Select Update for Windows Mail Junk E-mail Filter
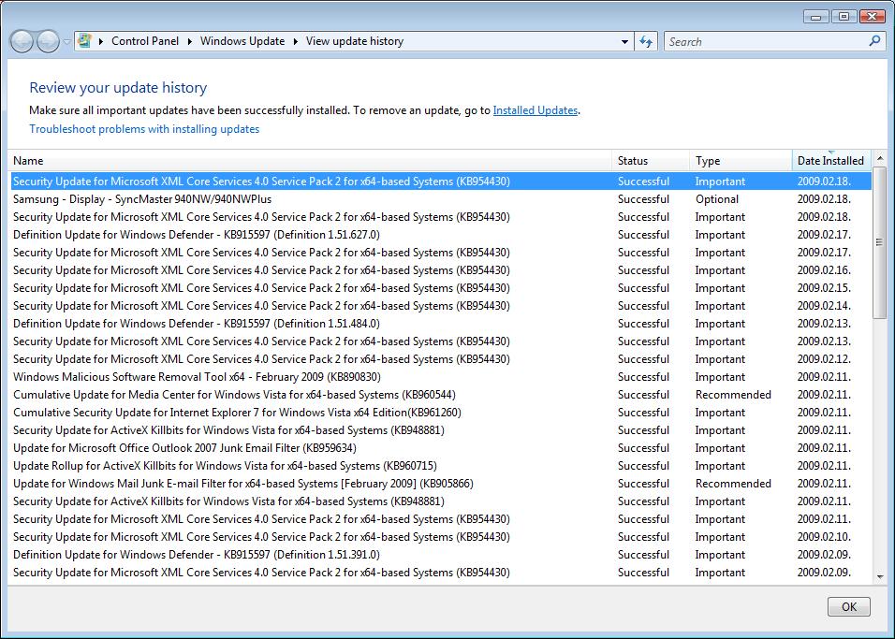 click(x=441, y=484)
